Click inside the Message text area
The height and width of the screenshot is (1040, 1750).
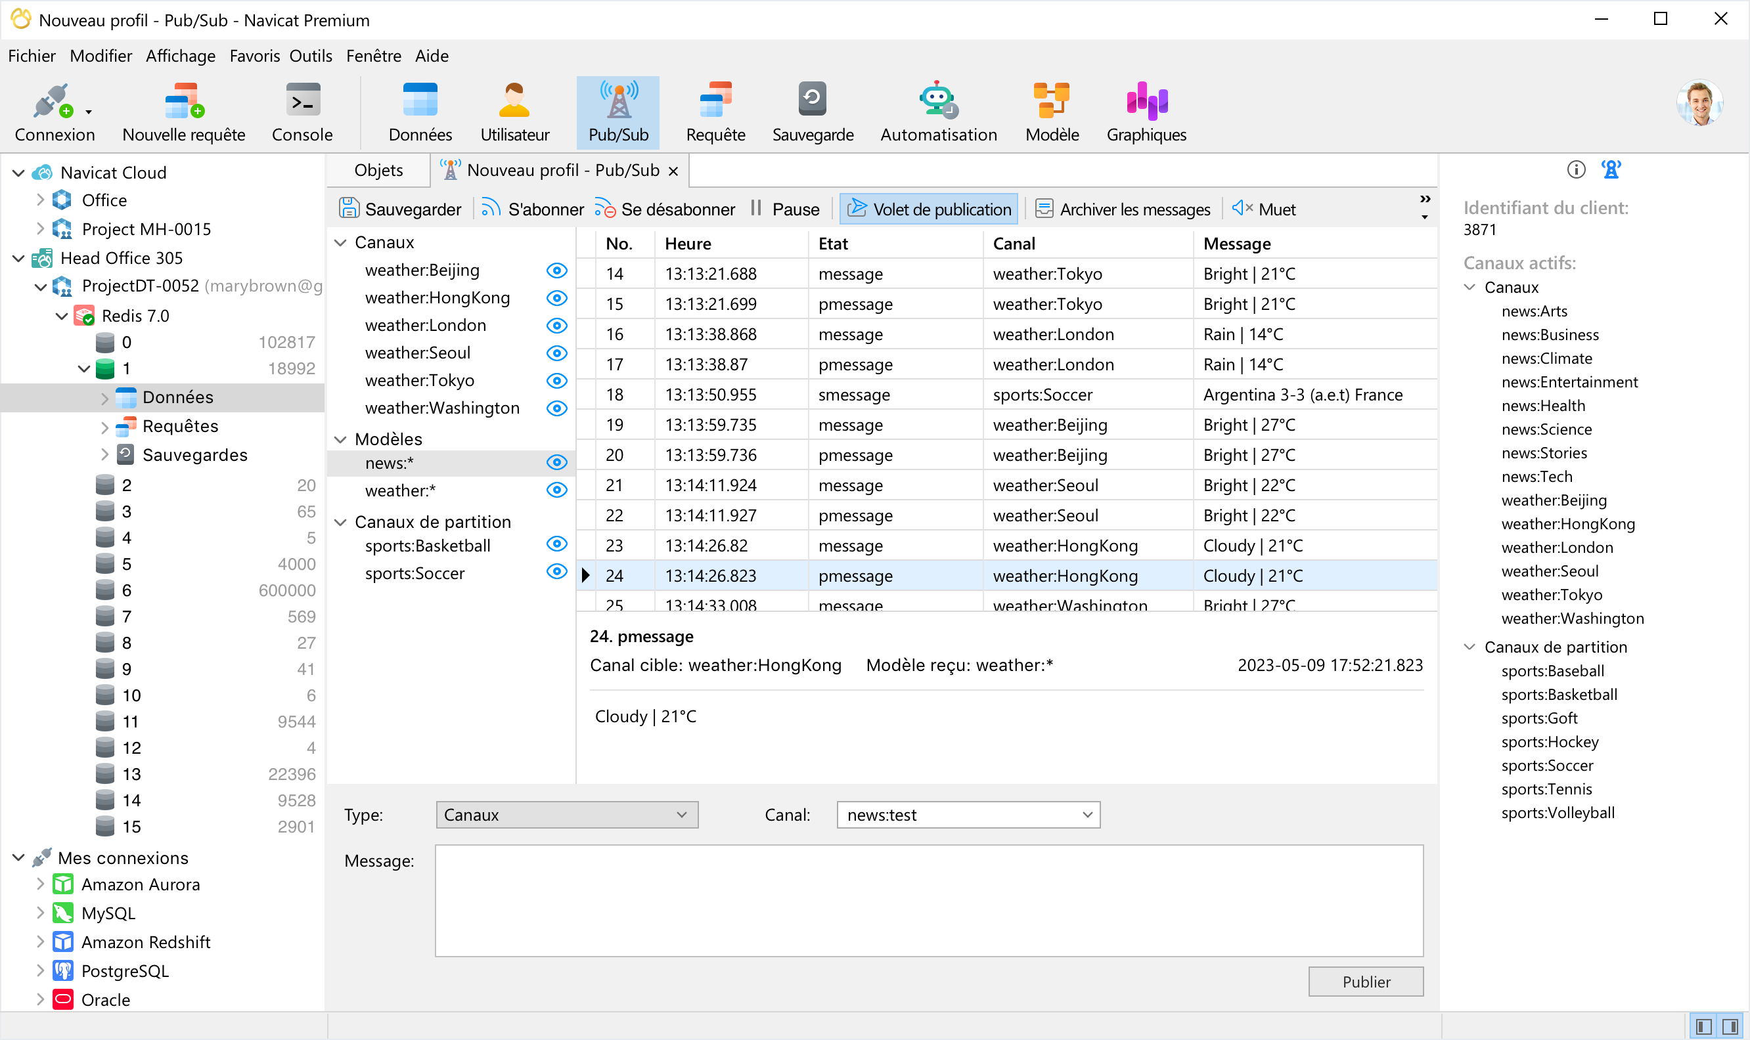click(929, 901)
